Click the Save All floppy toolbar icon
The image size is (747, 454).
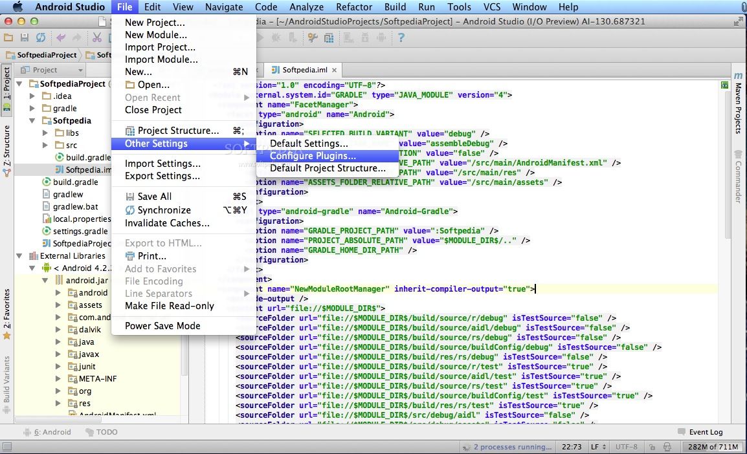click(25, 38)
